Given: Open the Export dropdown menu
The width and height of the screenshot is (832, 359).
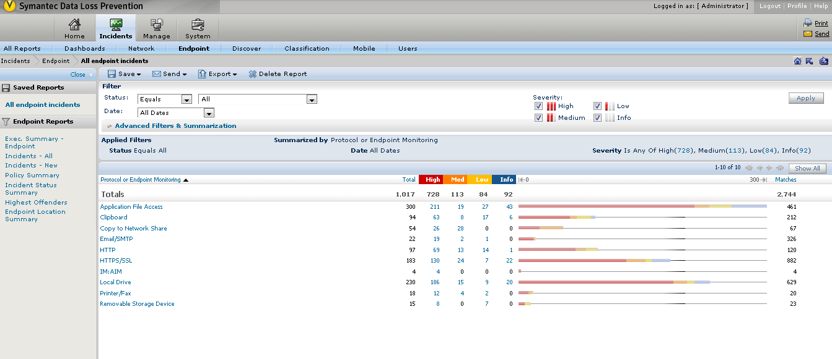Looking at the screenshot, I should [x=218, y=74].
